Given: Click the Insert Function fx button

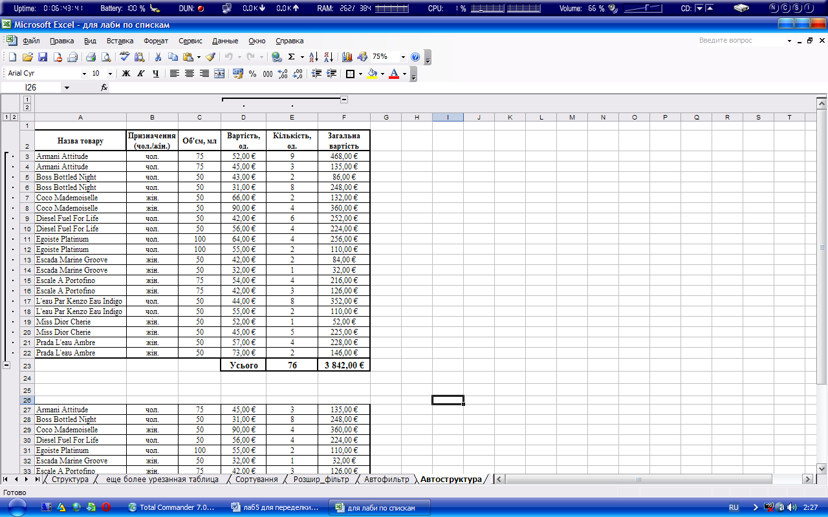Looking at the screenshot, I should (104, 87).
